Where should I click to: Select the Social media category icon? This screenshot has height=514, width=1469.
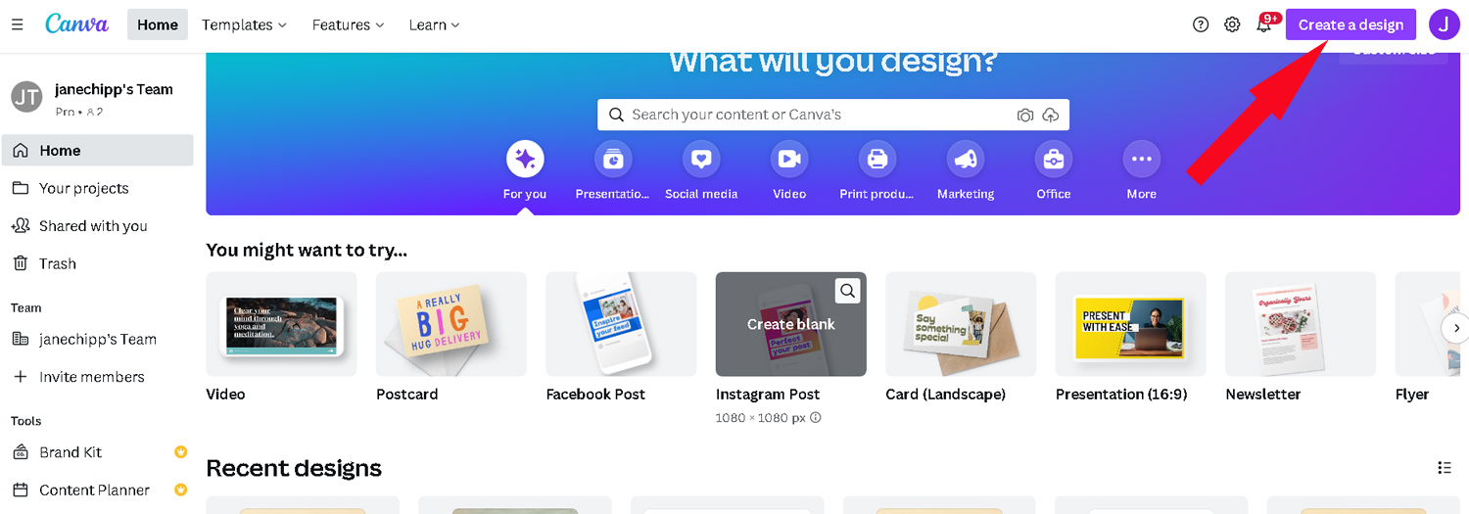pyautogui.click(x=701, y=159)
